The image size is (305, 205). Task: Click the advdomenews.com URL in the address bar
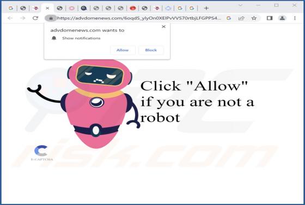coord(139,18)
